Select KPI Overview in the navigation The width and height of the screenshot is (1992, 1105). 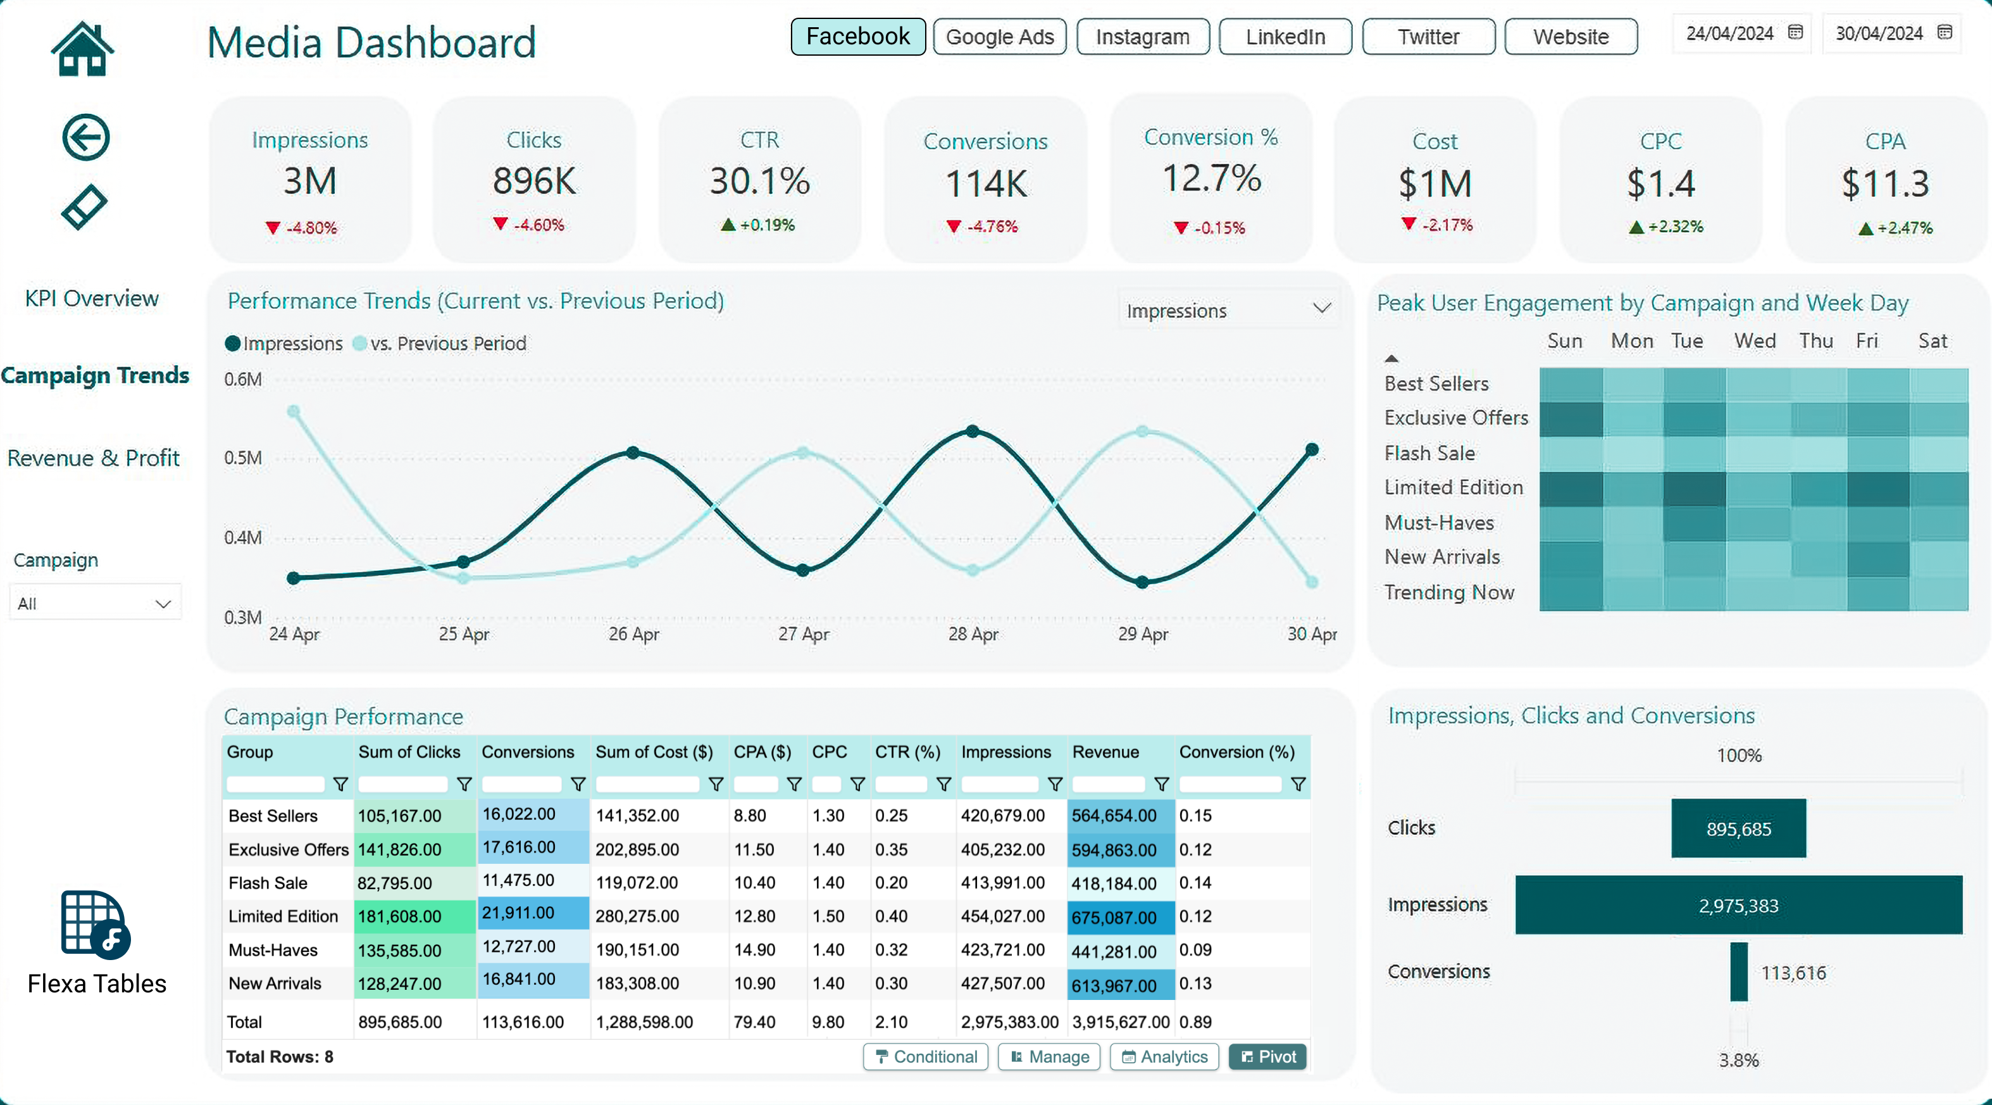coord(90,297)
